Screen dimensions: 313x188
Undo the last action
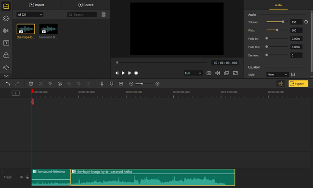(x=8, y=84)
